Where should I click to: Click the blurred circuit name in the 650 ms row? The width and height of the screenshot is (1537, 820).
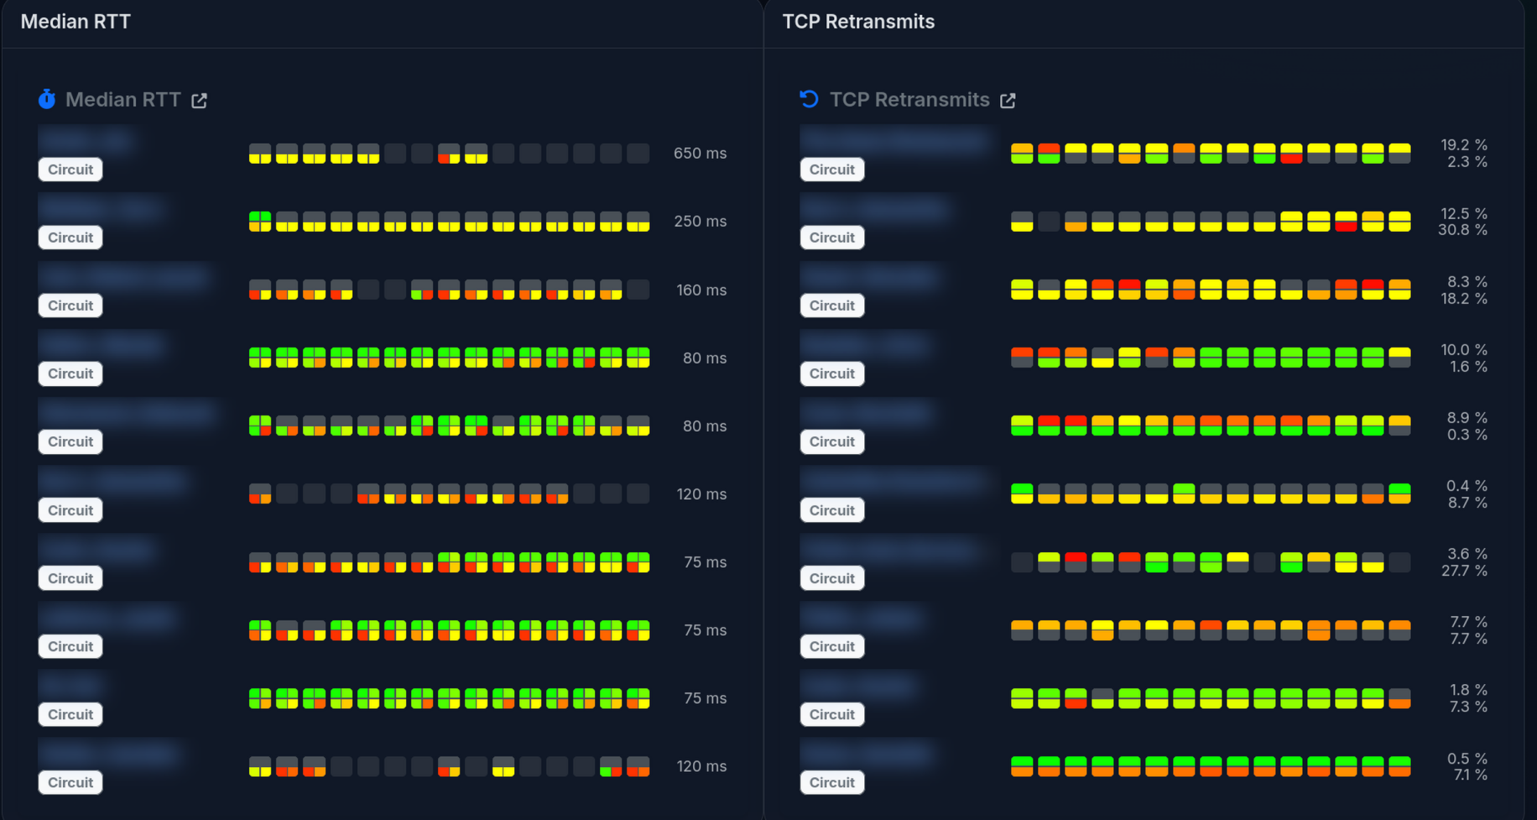coord(86,139)
